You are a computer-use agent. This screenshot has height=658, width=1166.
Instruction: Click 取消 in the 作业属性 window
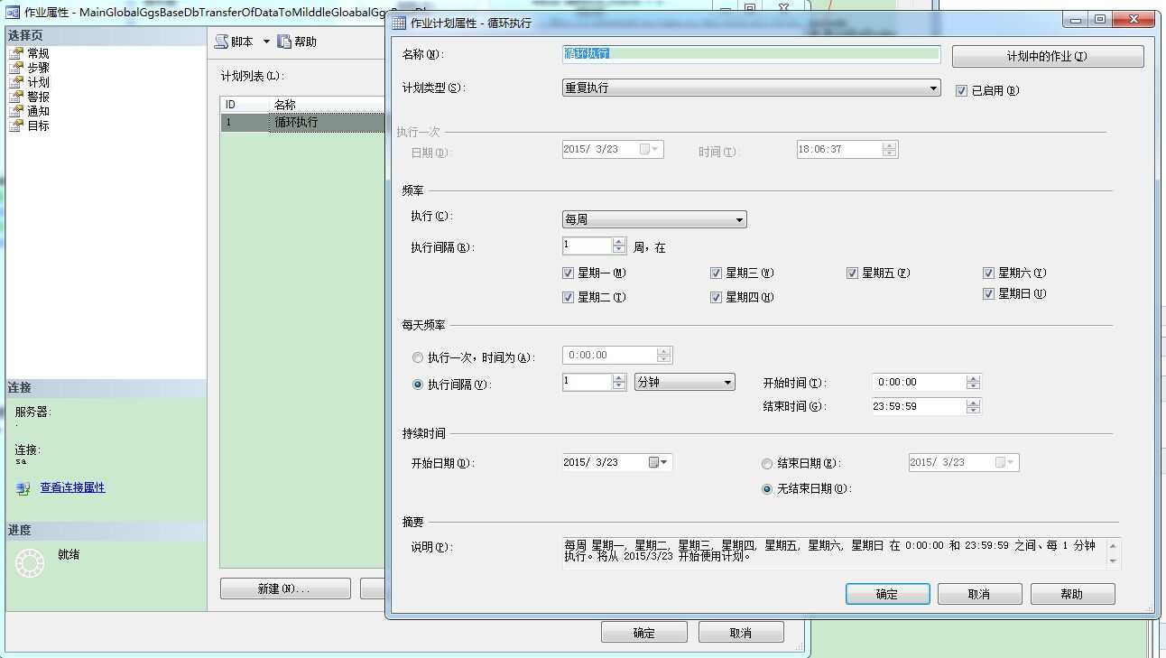[x=741, y=633]
